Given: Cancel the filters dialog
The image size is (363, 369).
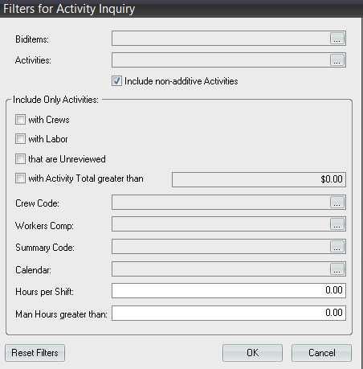Looking at the screenshot, I should click(321, 353).
